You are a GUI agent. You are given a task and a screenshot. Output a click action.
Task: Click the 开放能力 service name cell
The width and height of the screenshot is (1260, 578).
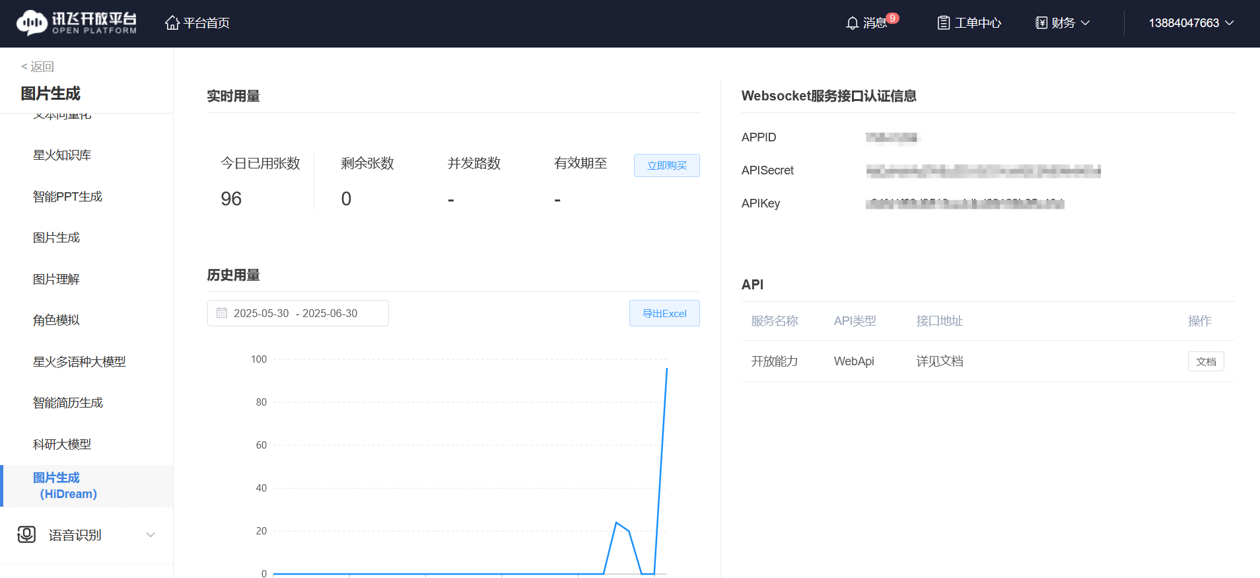[775, 361]
